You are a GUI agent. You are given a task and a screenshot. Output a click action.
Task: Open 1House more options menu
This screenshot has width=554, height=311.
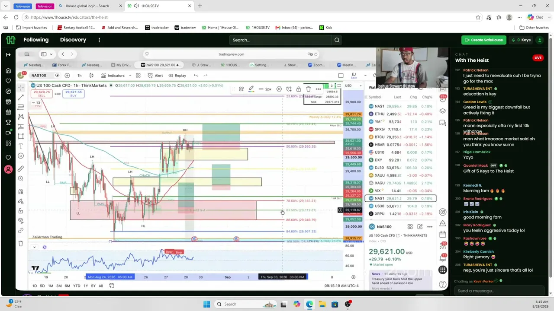tap(99, 40)
